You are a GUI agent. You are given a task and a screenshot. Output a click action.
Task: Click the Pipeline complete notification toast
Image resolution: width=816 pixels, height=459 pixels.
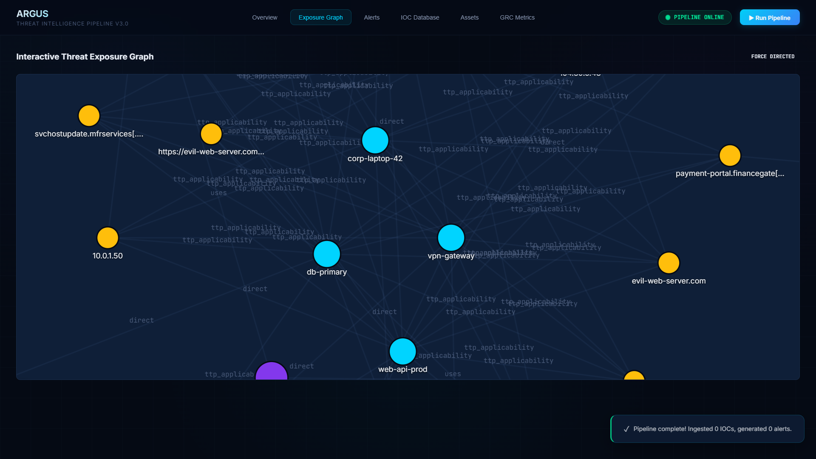707,429
